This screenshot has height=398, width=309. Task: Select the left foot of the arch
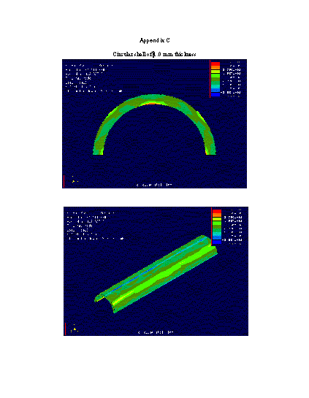click(x=98, y=152)
